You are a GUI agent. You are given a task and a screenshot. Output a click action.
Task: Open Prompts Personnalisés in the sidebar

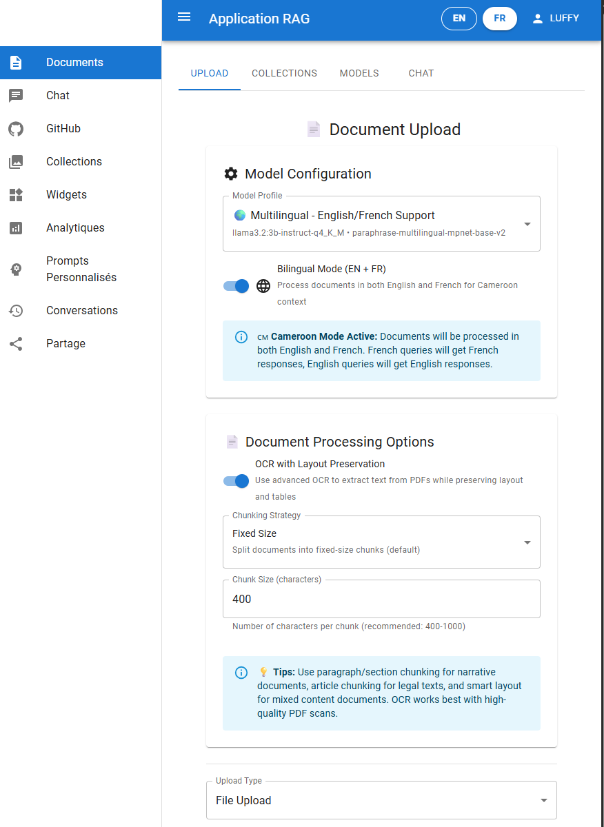pos(81,269)
